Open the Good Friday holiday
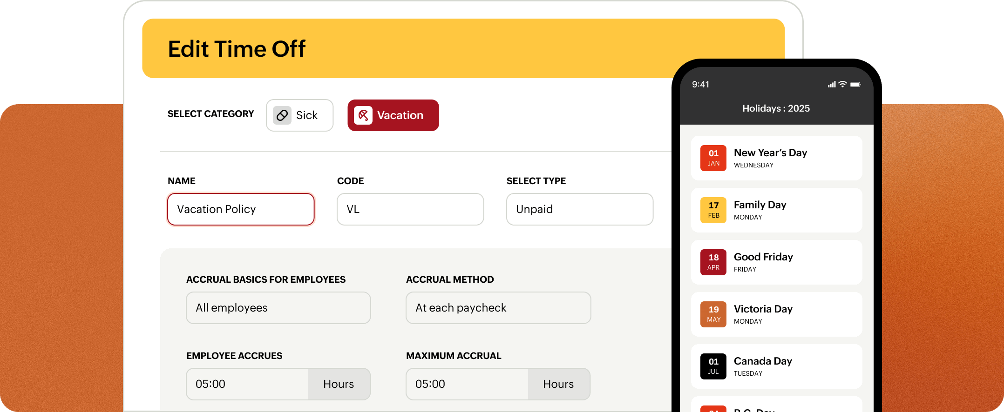 777,262
